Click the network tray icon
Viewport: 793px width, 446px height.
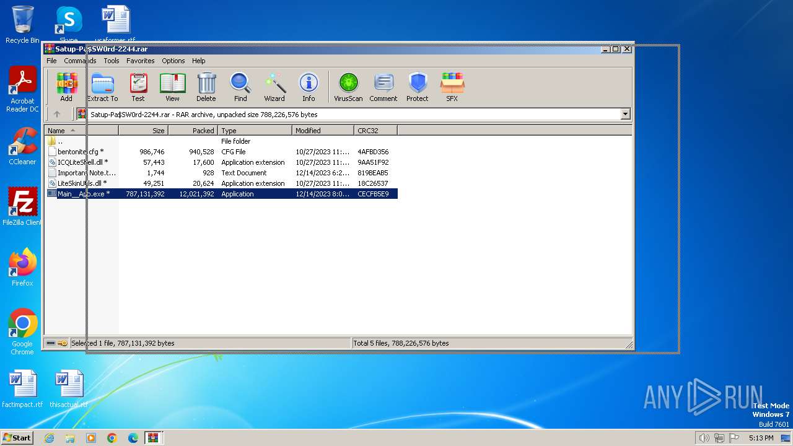[x=719, y=438]
